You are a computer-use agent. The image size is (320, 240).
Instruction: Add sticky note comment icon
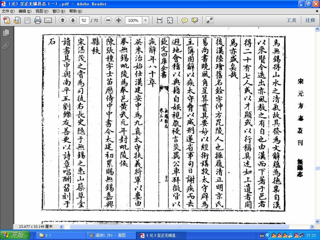tap(185, 20)
